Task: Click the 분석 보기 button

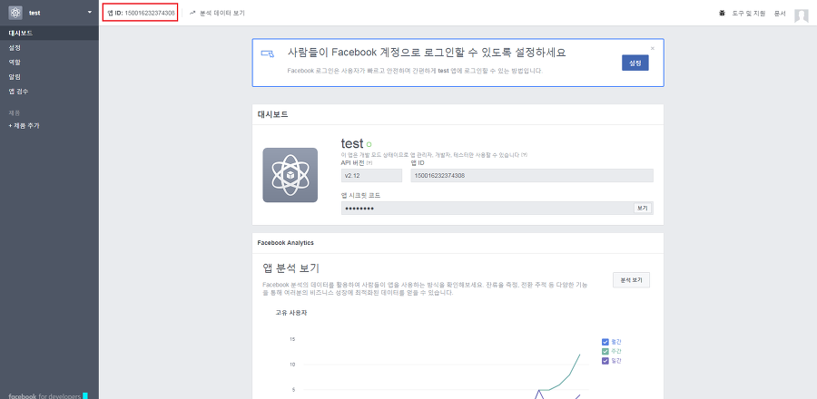Action: tap(631, 280)
